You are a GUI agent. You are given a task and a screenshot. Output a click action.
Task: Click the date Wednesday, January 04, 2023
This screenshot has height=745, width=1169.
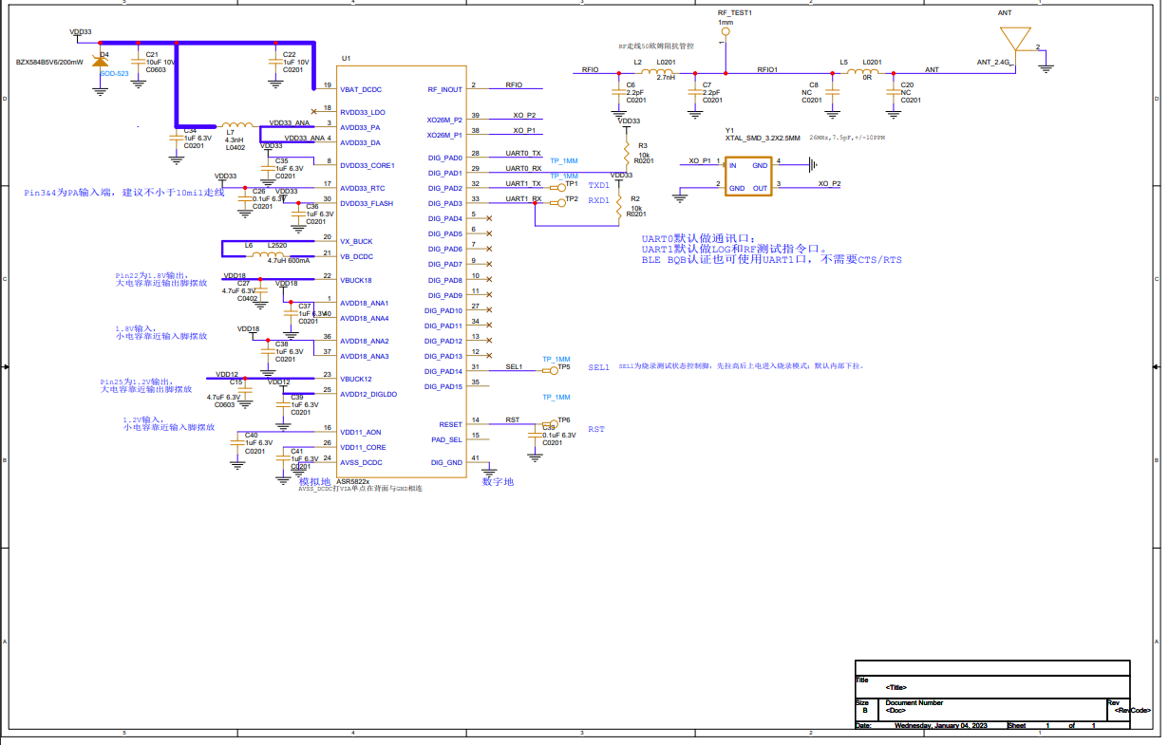coord(941,725)
